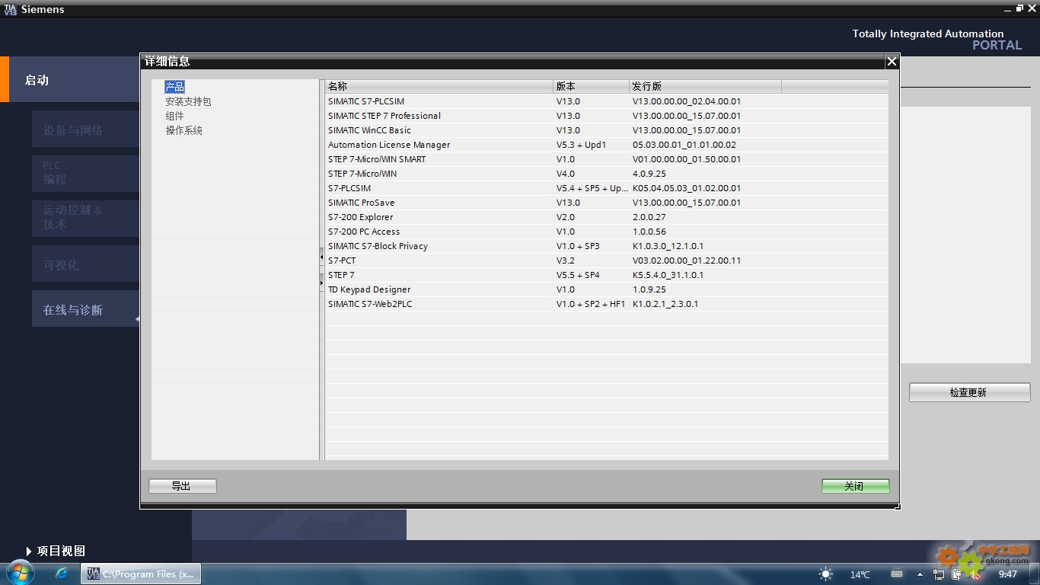1040x585 pixels.
Task: Launch Internet Explorer from the taskbar
Action: pos(62,574)
